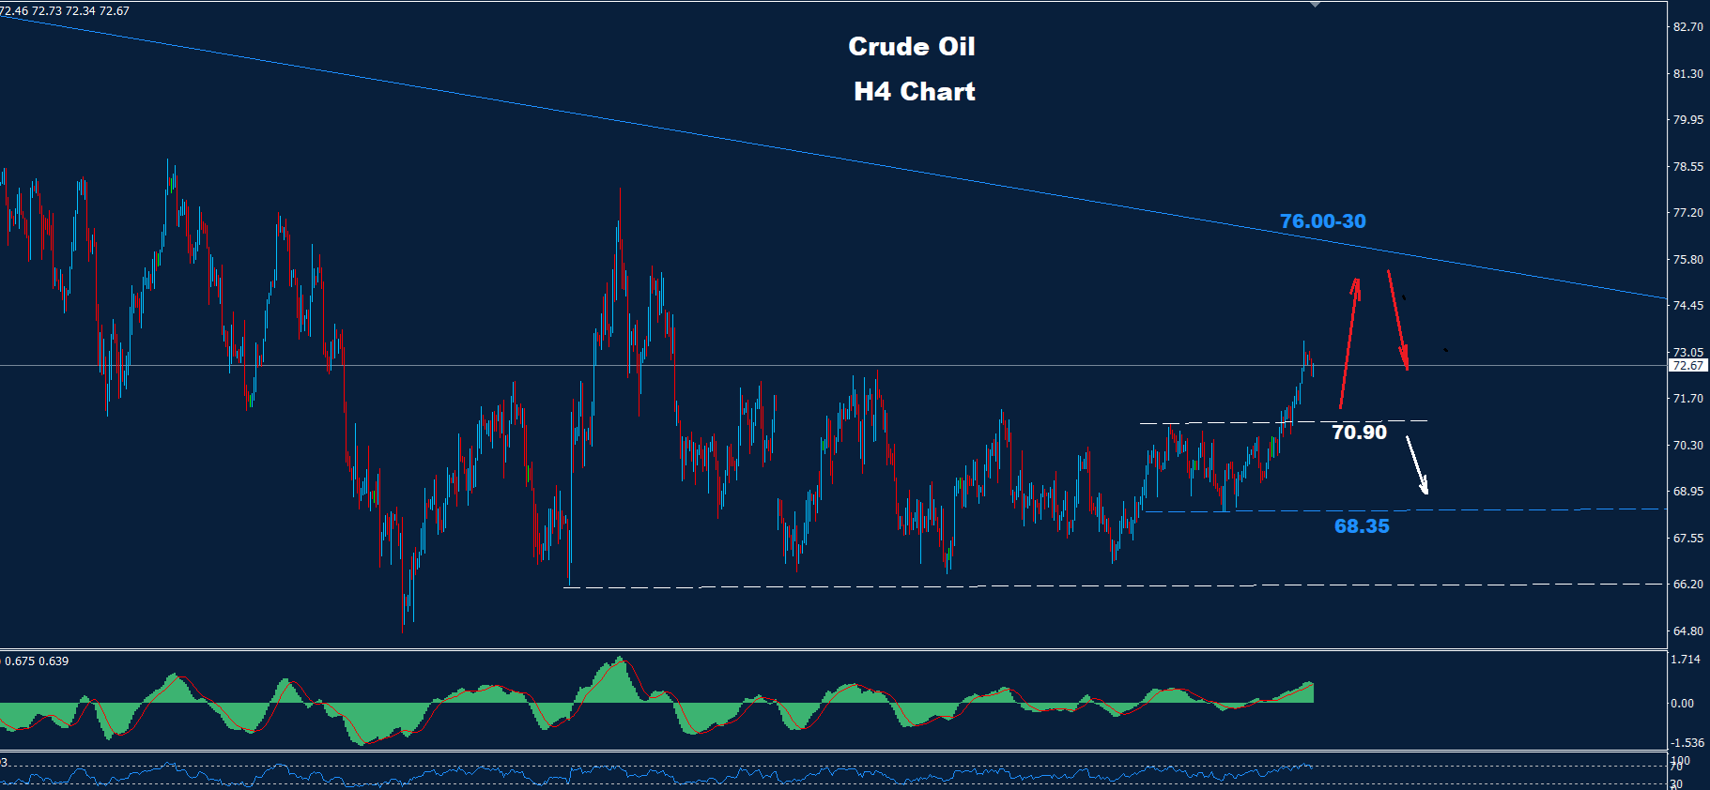Select the 68.35 support label
This screenshot has height=790, width=1710.
point(1361,526)
